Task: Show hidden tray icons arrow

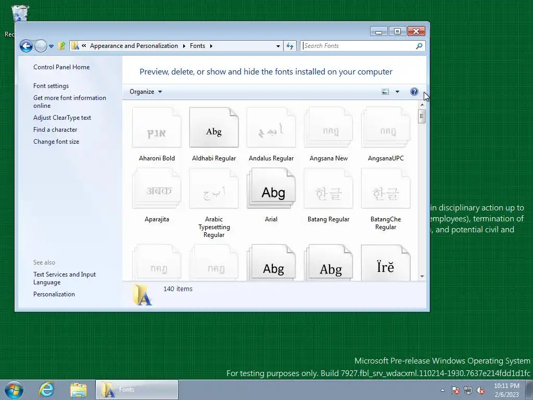Action: (x=442, y=390)
